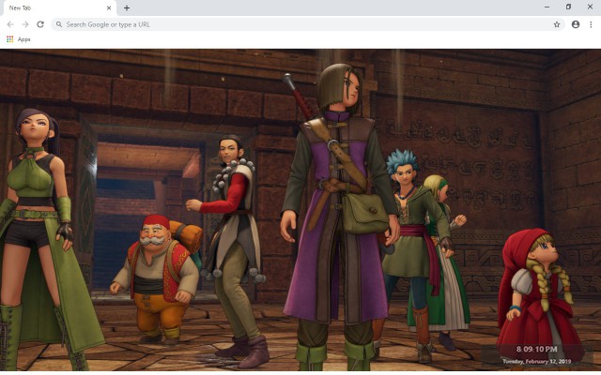Click the Tuesday, February 12, 2019 date
The width and height of the screenshot is (601, 375).
(536, 361)
